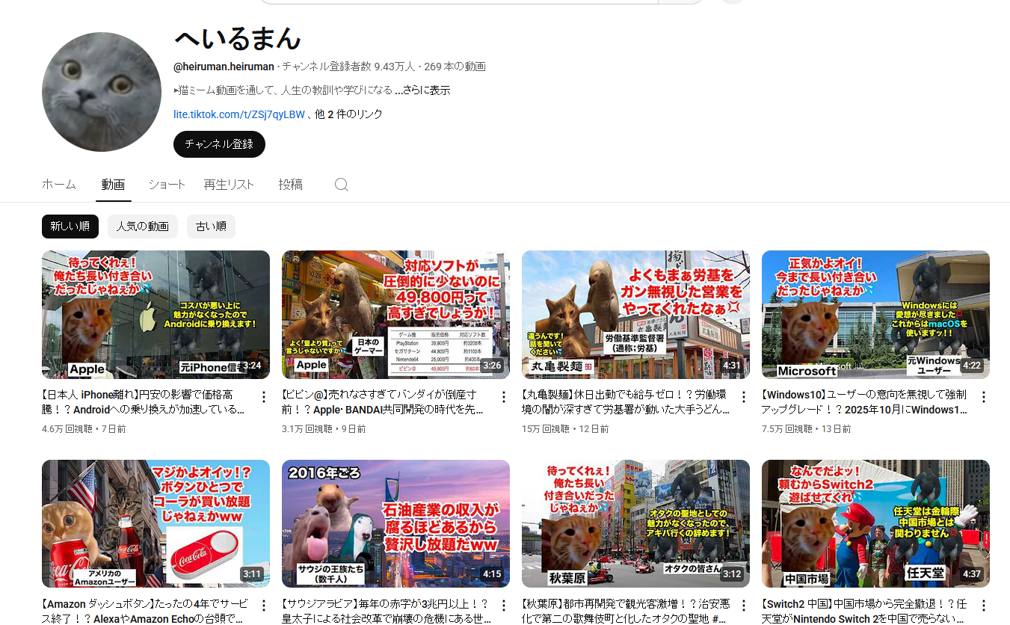Viewport: 1010px width, 625px height.
Task: Switch to the ホーム tab
Action: [x=59, y=185]
